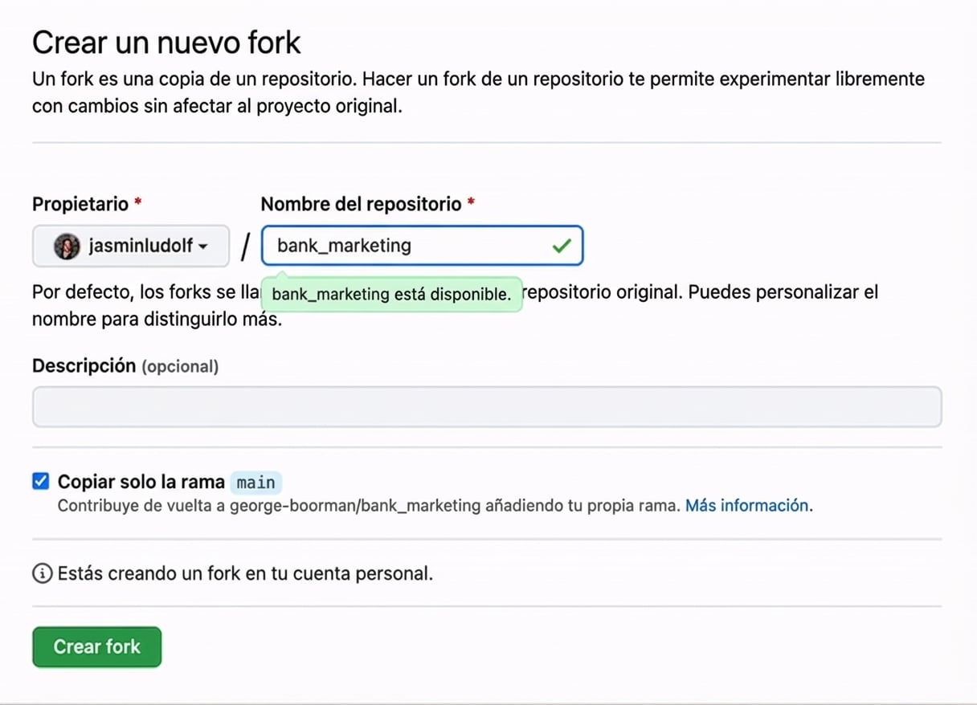The image size is (977, 705).
Task: Click 'Estás creando un fork en tu cuenta personal.'
Action: click(x=245, y=574)
